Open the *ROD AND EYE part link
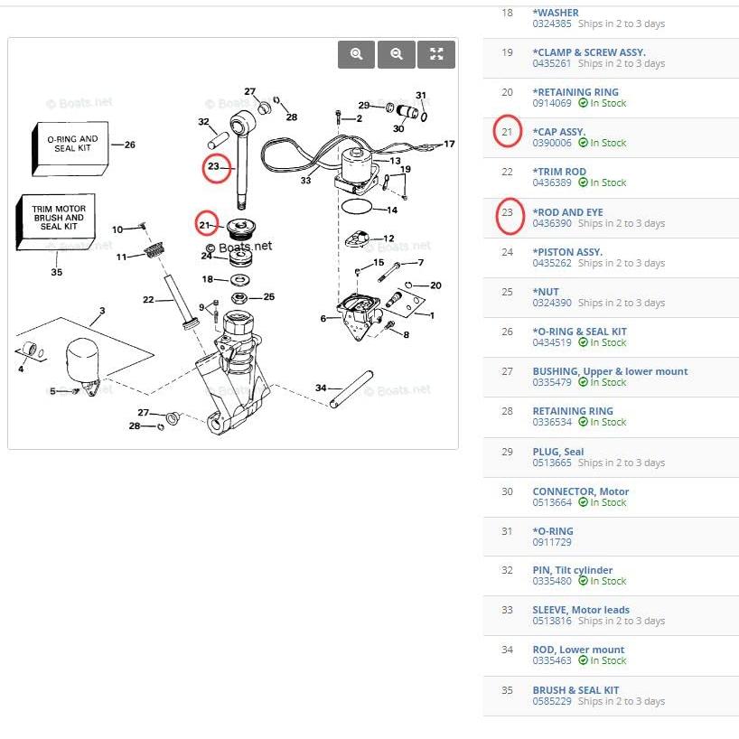The width and height of the screenshot is (739, 739). pyautogui.click(x=568, y=212)
